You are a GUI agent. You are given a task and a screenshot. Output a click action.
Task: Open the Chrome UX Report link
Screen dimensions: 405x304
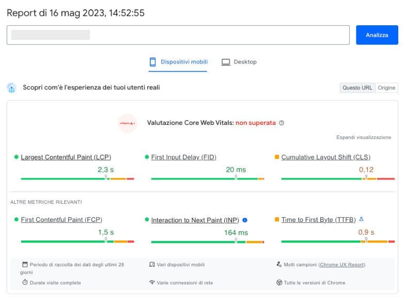pyautogui.click(x=341, y=265)
